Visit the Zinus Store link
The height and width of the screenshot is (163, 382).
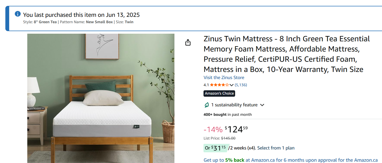click(x=224, y=78)
